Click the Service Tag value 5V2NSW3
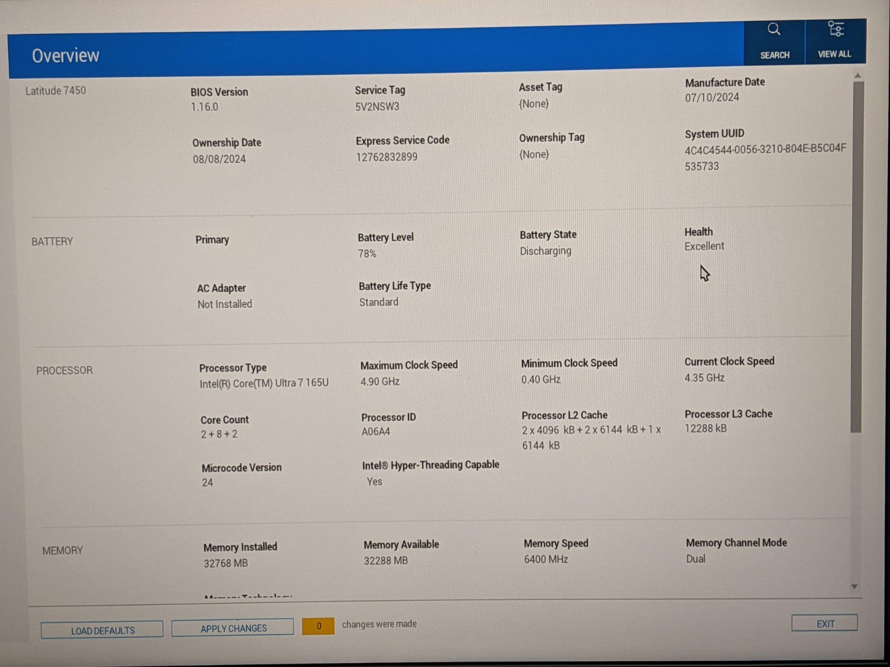 coord(377,107)
